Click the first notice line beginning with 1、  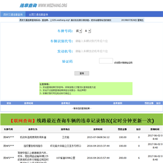click(x=67, y=87)
